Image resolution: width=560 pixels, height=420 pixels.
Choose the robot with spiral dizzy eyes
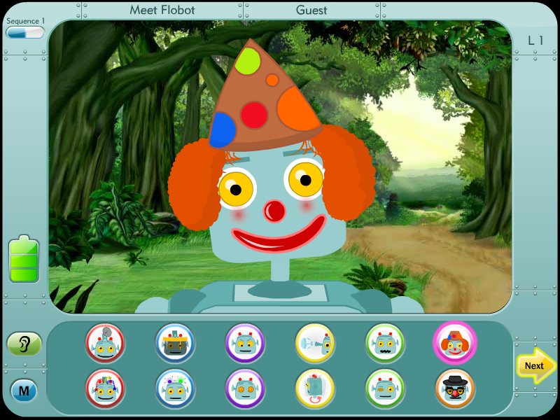point(245,388)
